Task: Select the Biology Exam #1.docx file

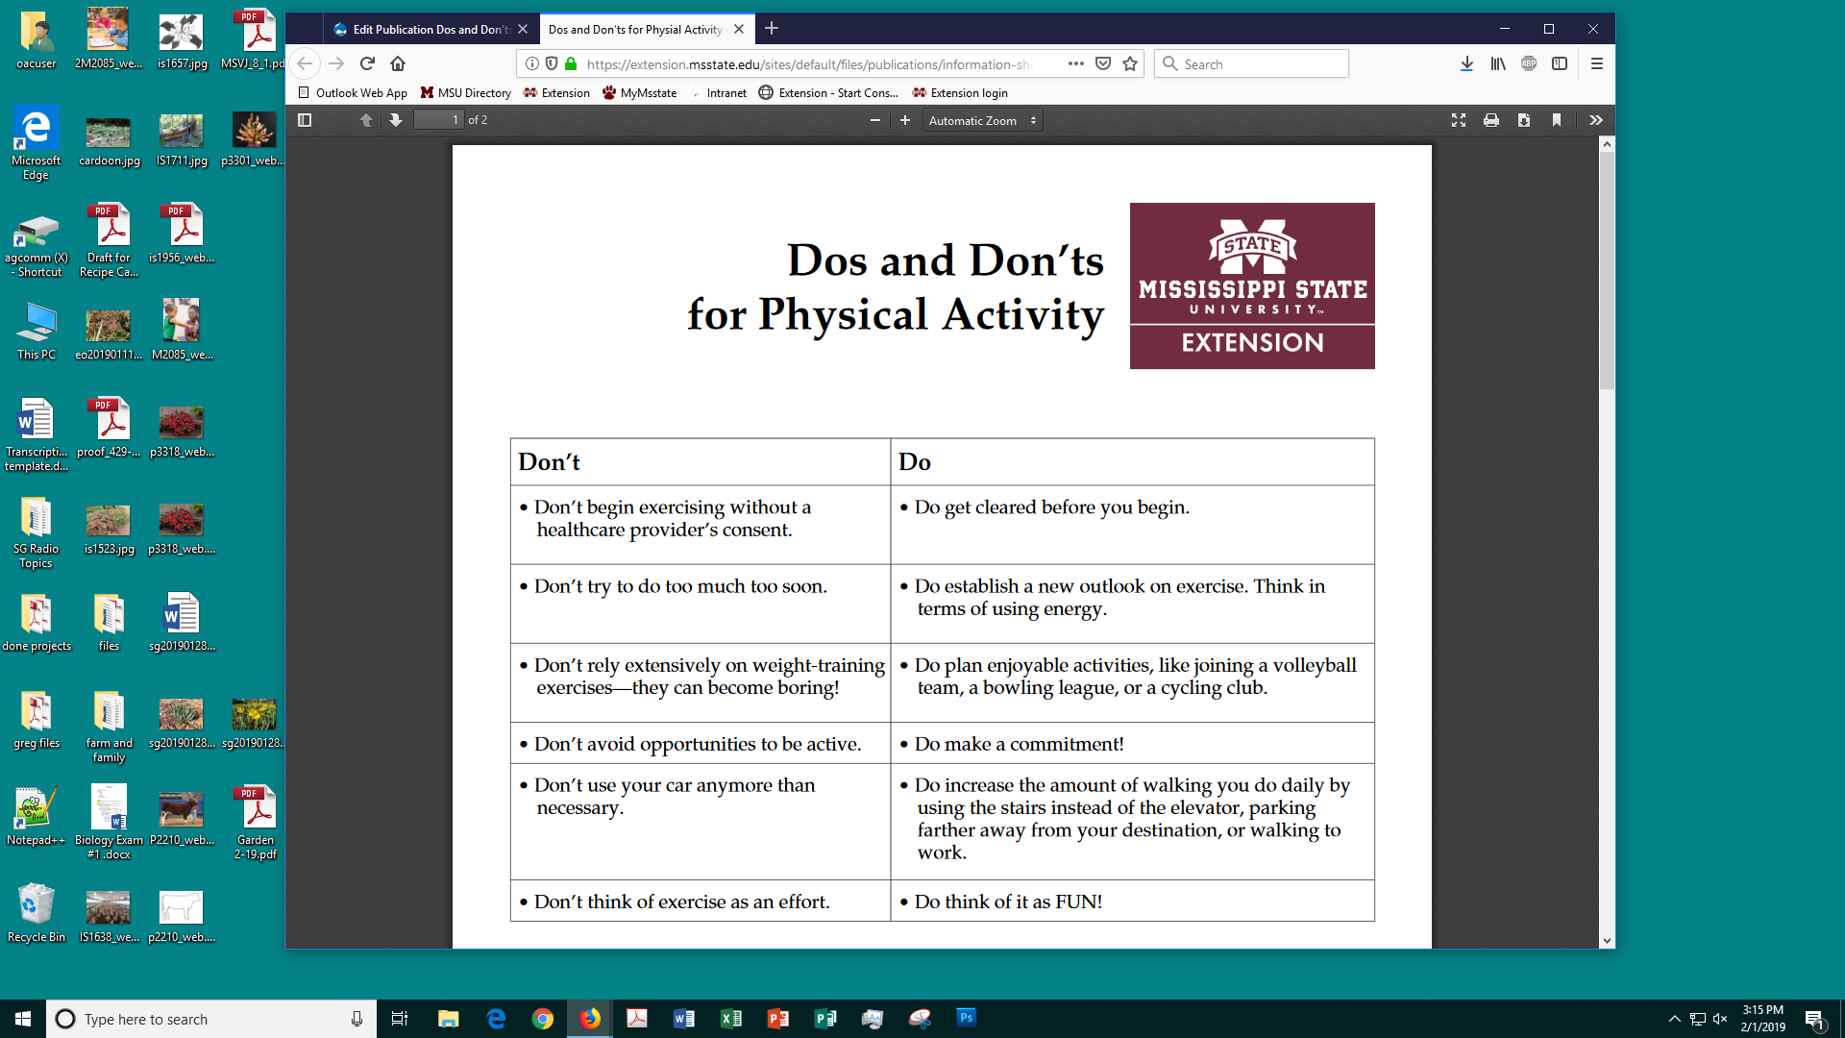Action: [109, 823]
